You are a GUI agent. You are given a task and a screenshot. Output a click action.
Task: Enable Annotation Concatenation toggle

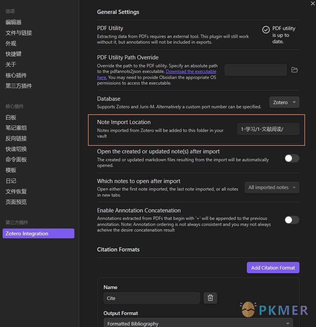(x=292, y=220)
